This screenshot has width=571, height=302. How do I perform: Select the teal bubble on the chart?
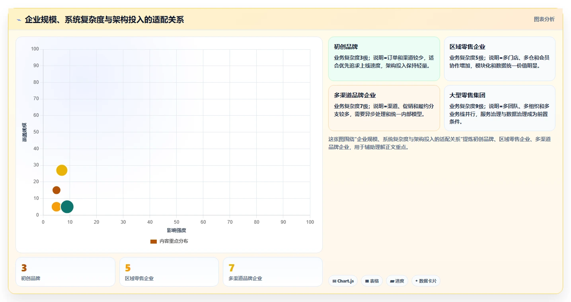tap(67, 207)
